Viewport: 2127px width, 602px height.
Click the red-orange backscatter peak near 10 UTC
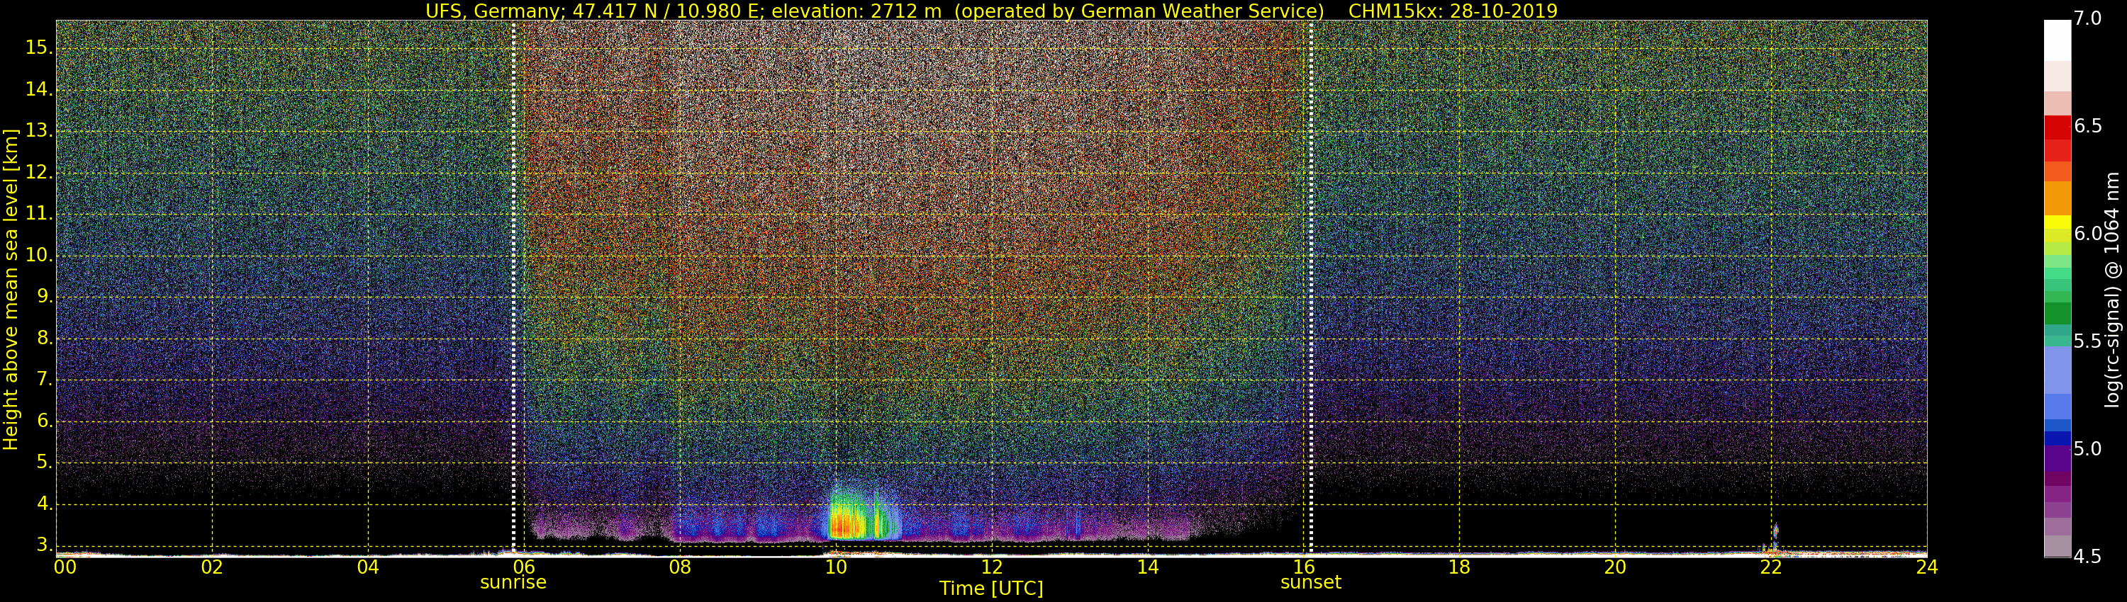842,525
